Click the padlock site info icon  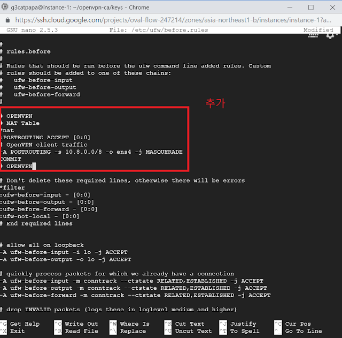pos(7,20)
